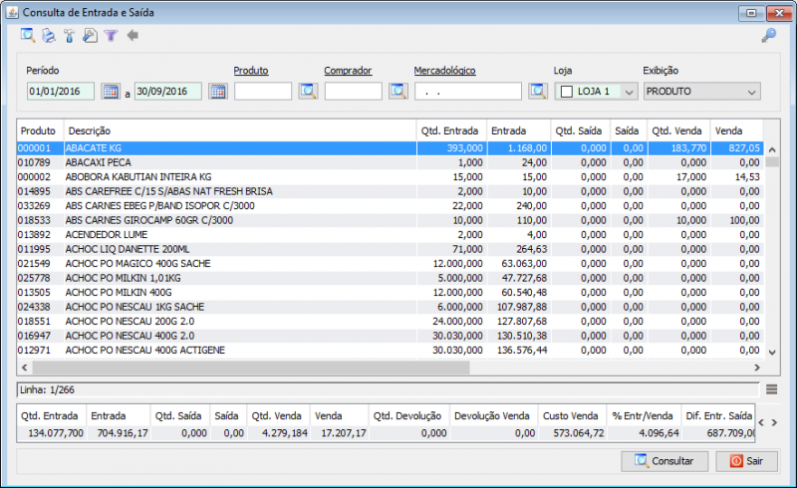Select ACHOC PO MAGICO 400G SACHE row

390,263
